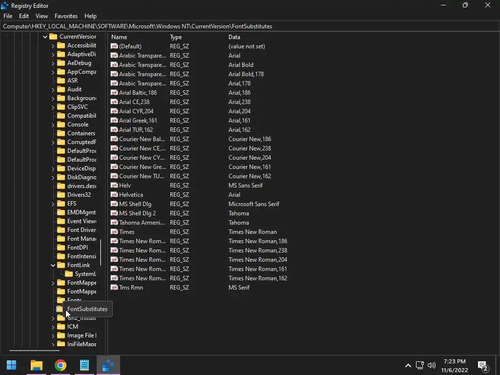Open File Explorer from the taskbar
Viewport: 500px width, 375px height.
[x=36, y=365]
